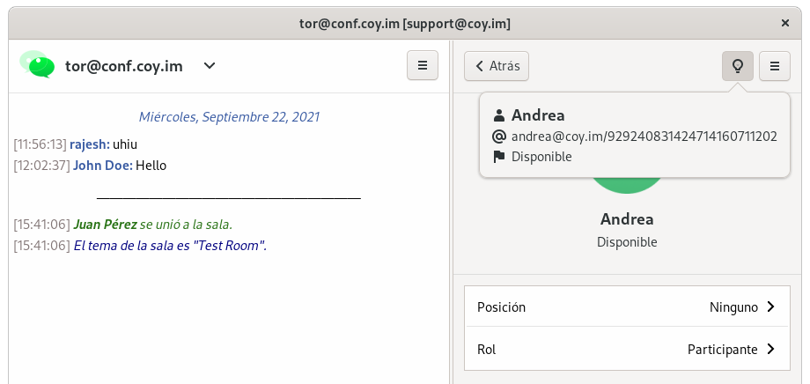Select the Ninguno position value
The image size is (810, 384).
(733, 307)
